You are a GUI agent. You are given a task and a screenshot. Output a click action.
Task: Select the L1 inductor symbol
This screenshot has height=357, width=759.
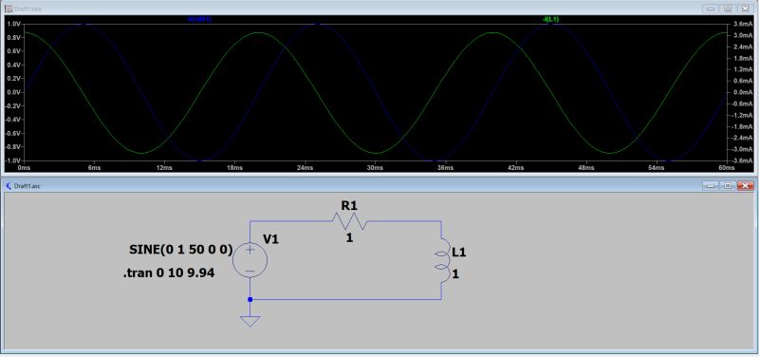pos(441,259)
